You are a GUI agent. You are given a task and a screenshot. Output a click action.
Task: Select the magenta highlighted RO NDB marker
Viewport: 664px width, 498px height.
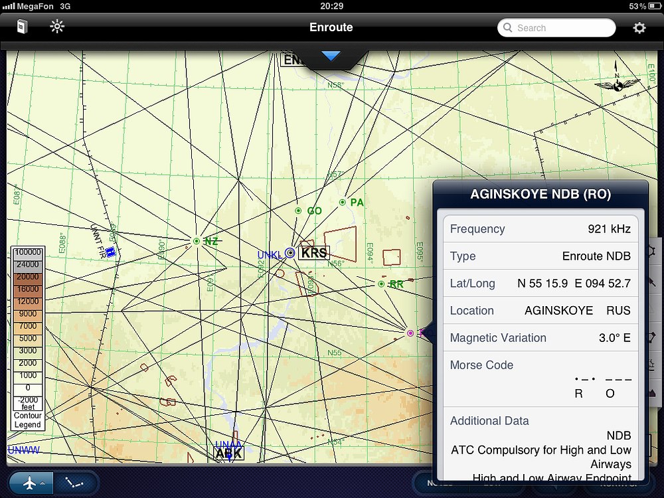[410, 333]
